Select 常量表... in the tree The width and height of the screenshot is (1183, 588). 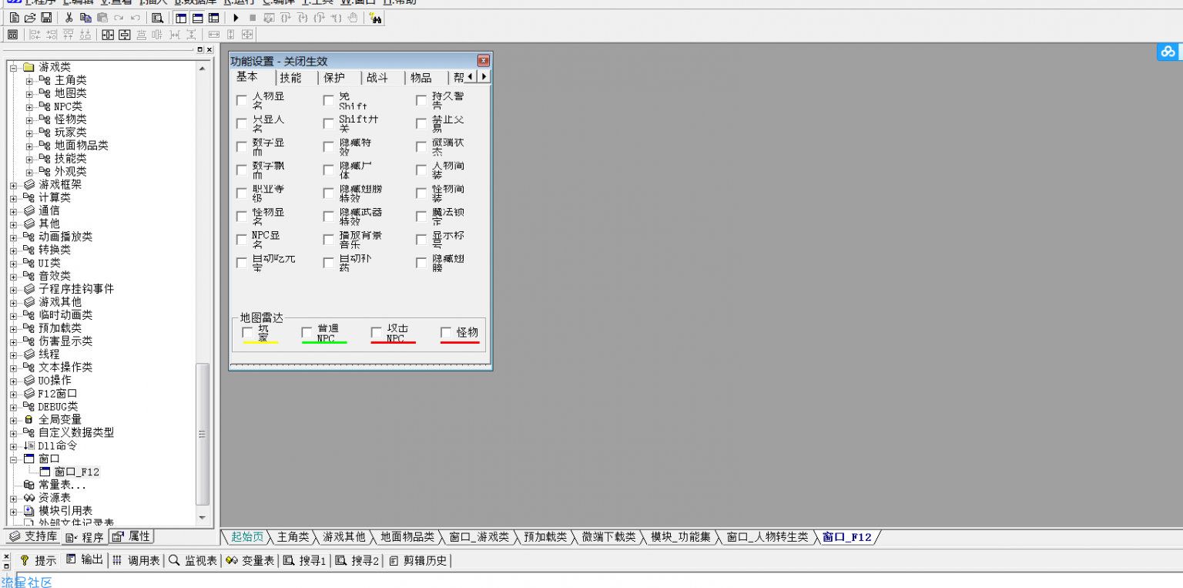pyautogui.click(x=62, y=486)
